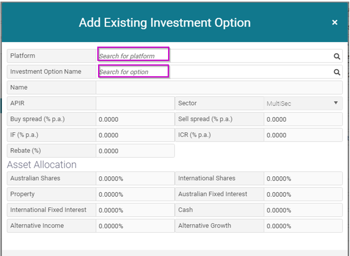This screenshot has height=256, width=350.
Task: Focus the International Fixed Interest allocation field
Action: click(x=135, y=210)
